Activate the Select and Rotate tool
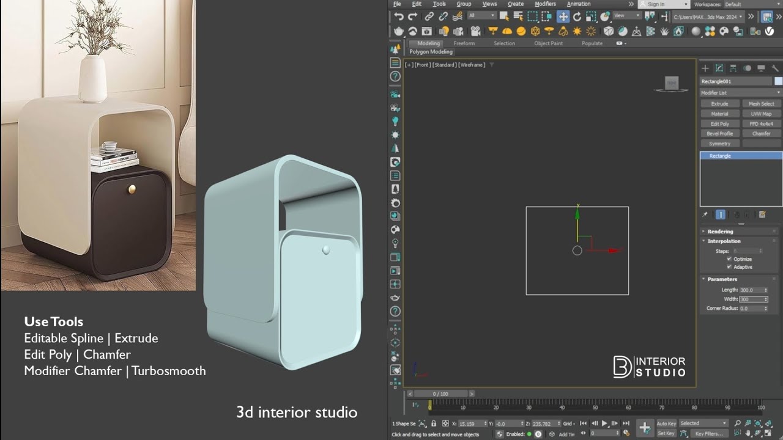 pos(577,16)
